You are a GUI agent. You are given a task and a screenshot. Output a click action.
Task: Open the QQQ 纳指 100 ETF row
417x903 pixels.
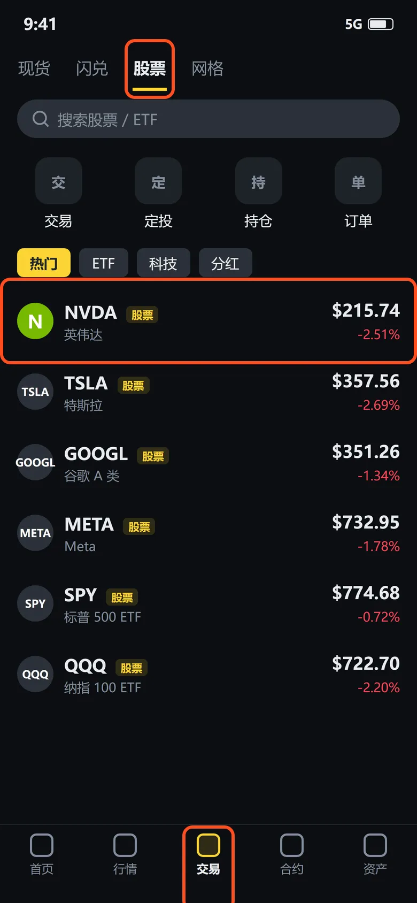(208, 675)
